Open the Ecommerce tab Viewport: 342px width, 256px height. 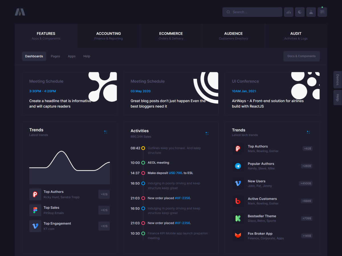171,36
